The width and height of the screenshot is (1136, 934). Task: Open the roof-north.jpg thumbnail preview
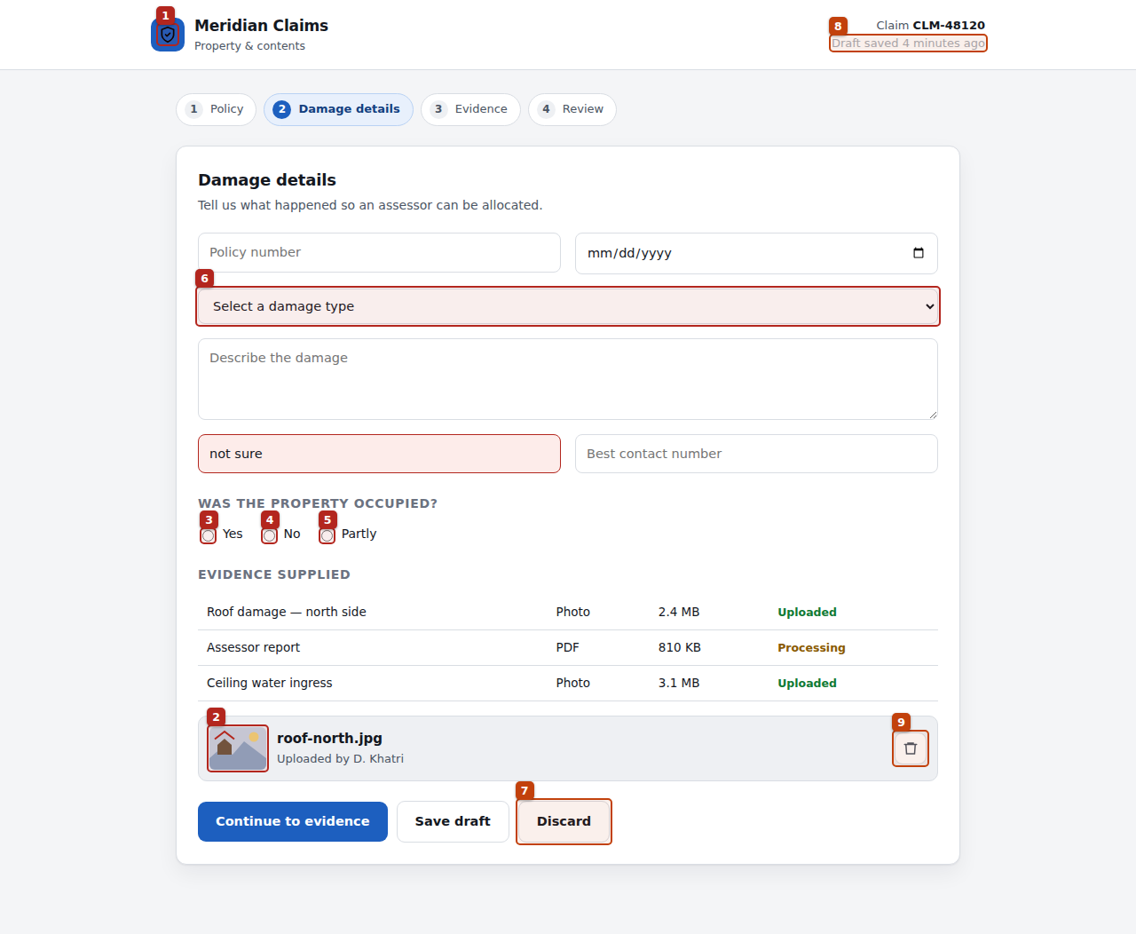coord(238,748)
